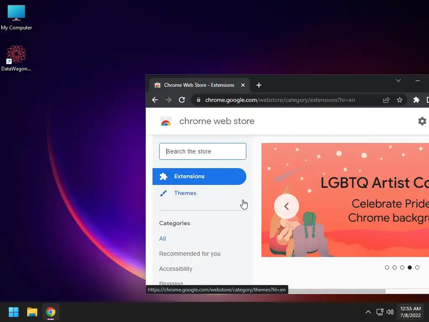Select Extensions in the sidebar
The width and height of the screenshot is (429, 322).
pos(199,177)
